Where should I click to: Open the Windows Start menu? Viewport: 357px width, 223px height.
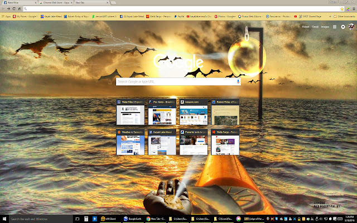(4, 219)
